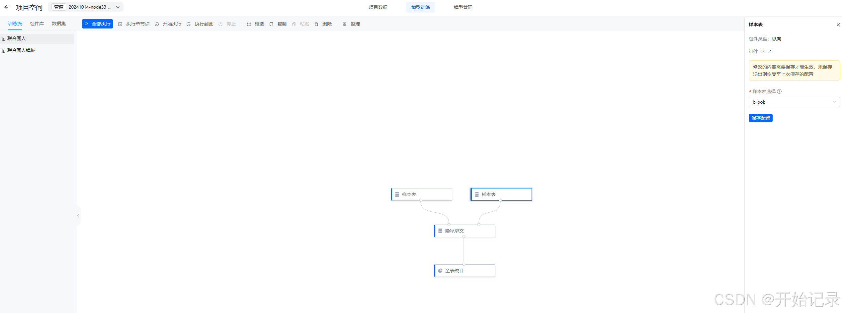Screen dimensions: 842x313
Task: 切换到「数据集」标签页
Action: tap(59, 24)
